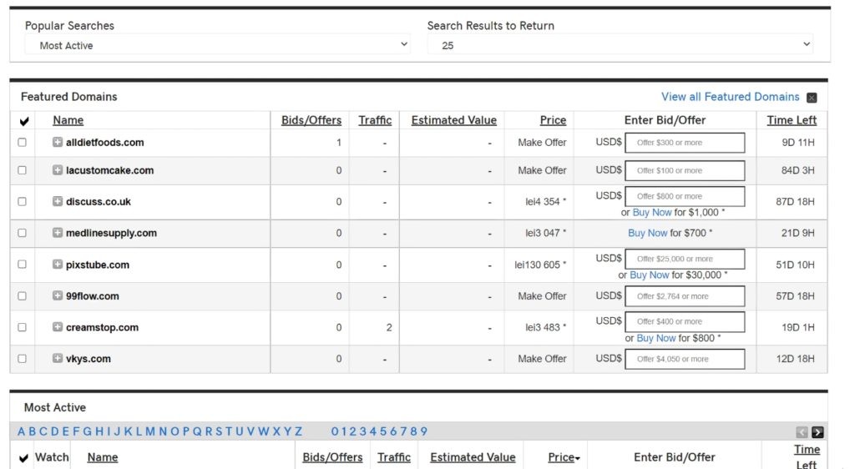855x469 pixels.
Task: Click the offer input for alldietfoods.com
Action: pyautogui.click(x=685, y=143)
